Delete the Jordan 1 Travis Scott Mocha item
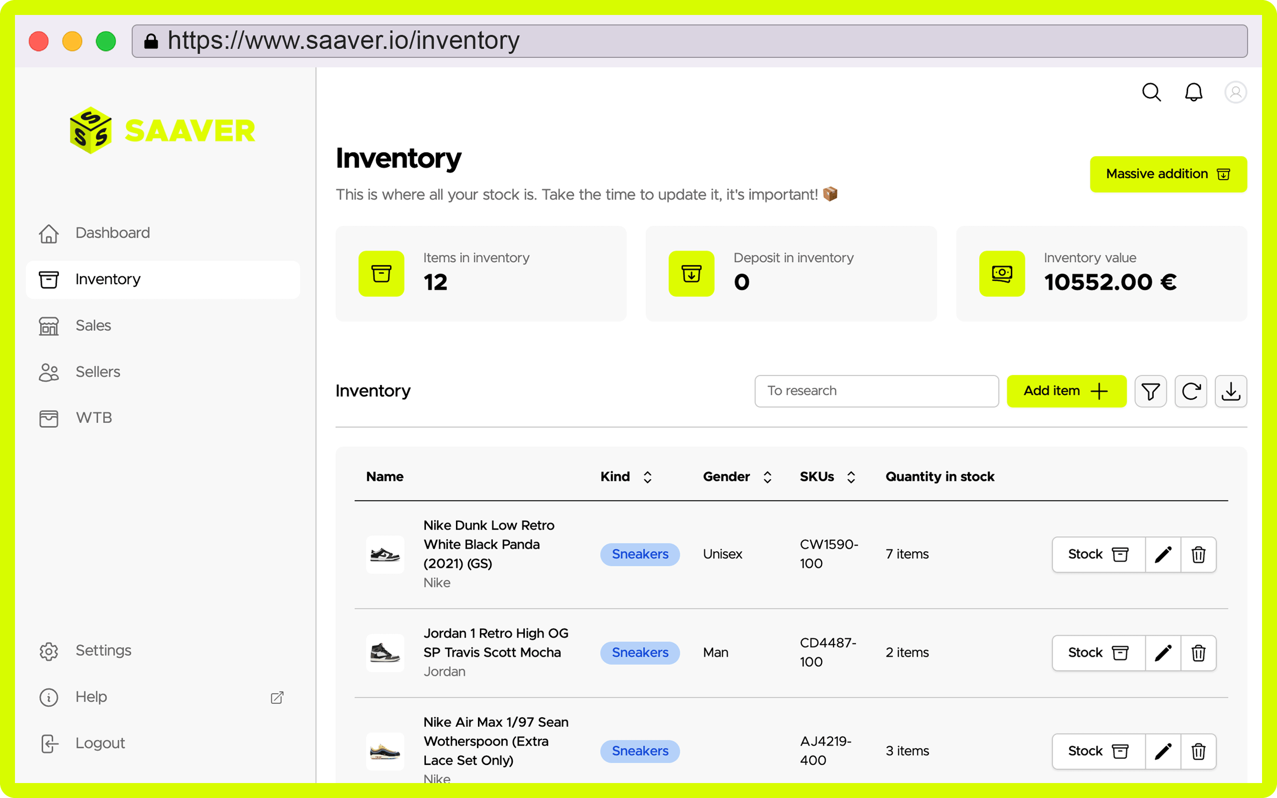The height and width of the screenshot is (798, 1277). coord(1198,653)
